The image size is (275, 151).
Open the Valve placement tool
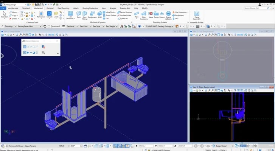(151, 14)
